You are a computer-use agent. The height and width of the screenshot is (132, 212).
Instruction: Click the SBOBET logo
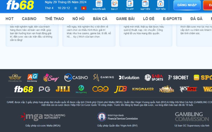(x=178, y=78)
